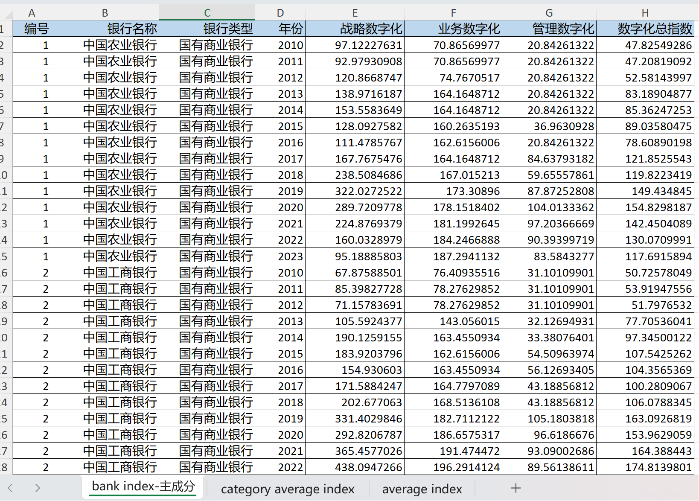Select column H by its header
The height and width of the screenshot is (501, 699).
645,13
